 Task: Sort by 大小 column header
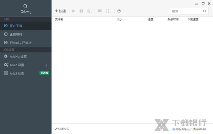[x=119, y=19]
